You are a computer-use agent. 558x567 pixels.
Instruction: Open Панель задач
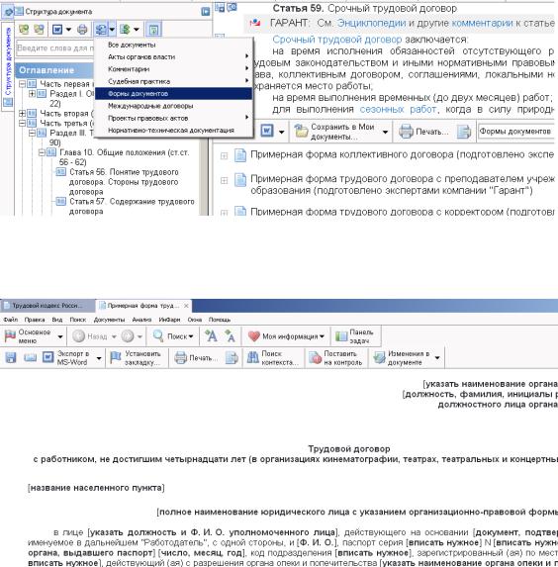click(354, 336)
